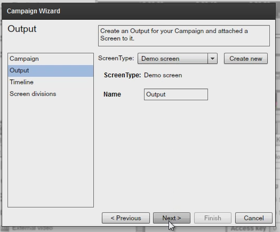Go to the Timeline step in the list
Screen dimensions: 280x232
[x=51, y=82]
